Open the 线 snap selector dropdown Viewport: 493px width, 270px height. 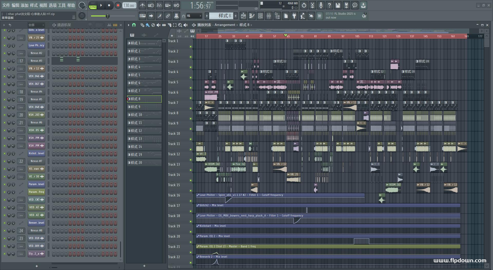194,16
